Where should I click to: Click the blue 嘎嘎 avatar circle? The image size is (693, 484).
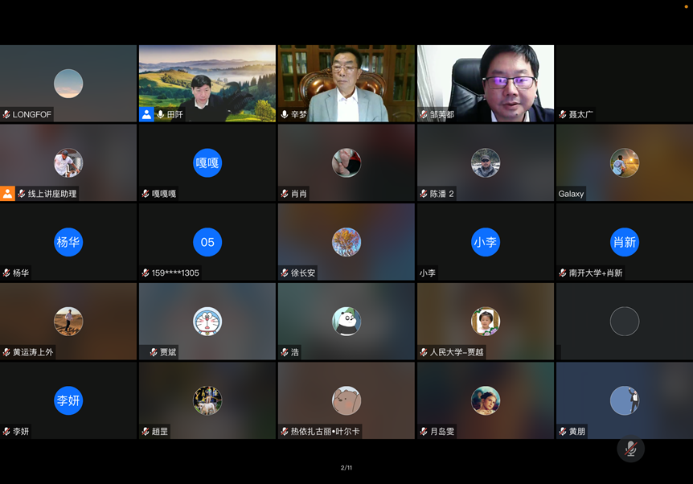(207, 163)
